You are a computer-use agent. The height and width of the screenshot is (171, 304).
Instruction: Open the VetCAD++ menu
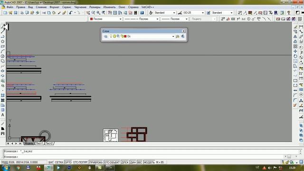(148, 7)
